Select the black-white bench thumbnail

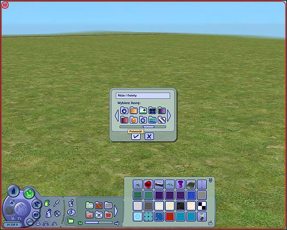tap(159, 184)
